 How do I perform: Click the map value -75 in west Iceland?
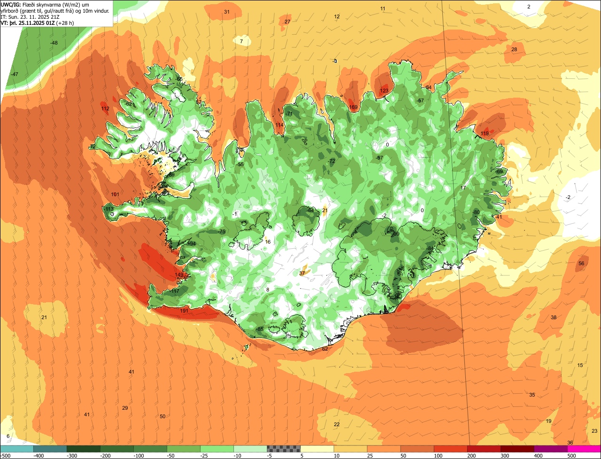click(222, 232)
